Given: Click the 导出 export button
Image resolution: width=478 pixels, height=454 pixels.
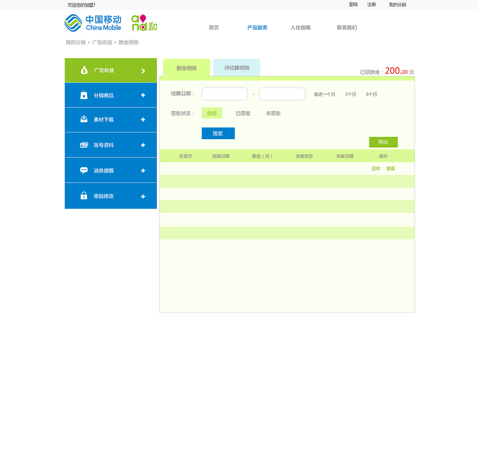Looking at the screenshot, I should coord(383,142).
